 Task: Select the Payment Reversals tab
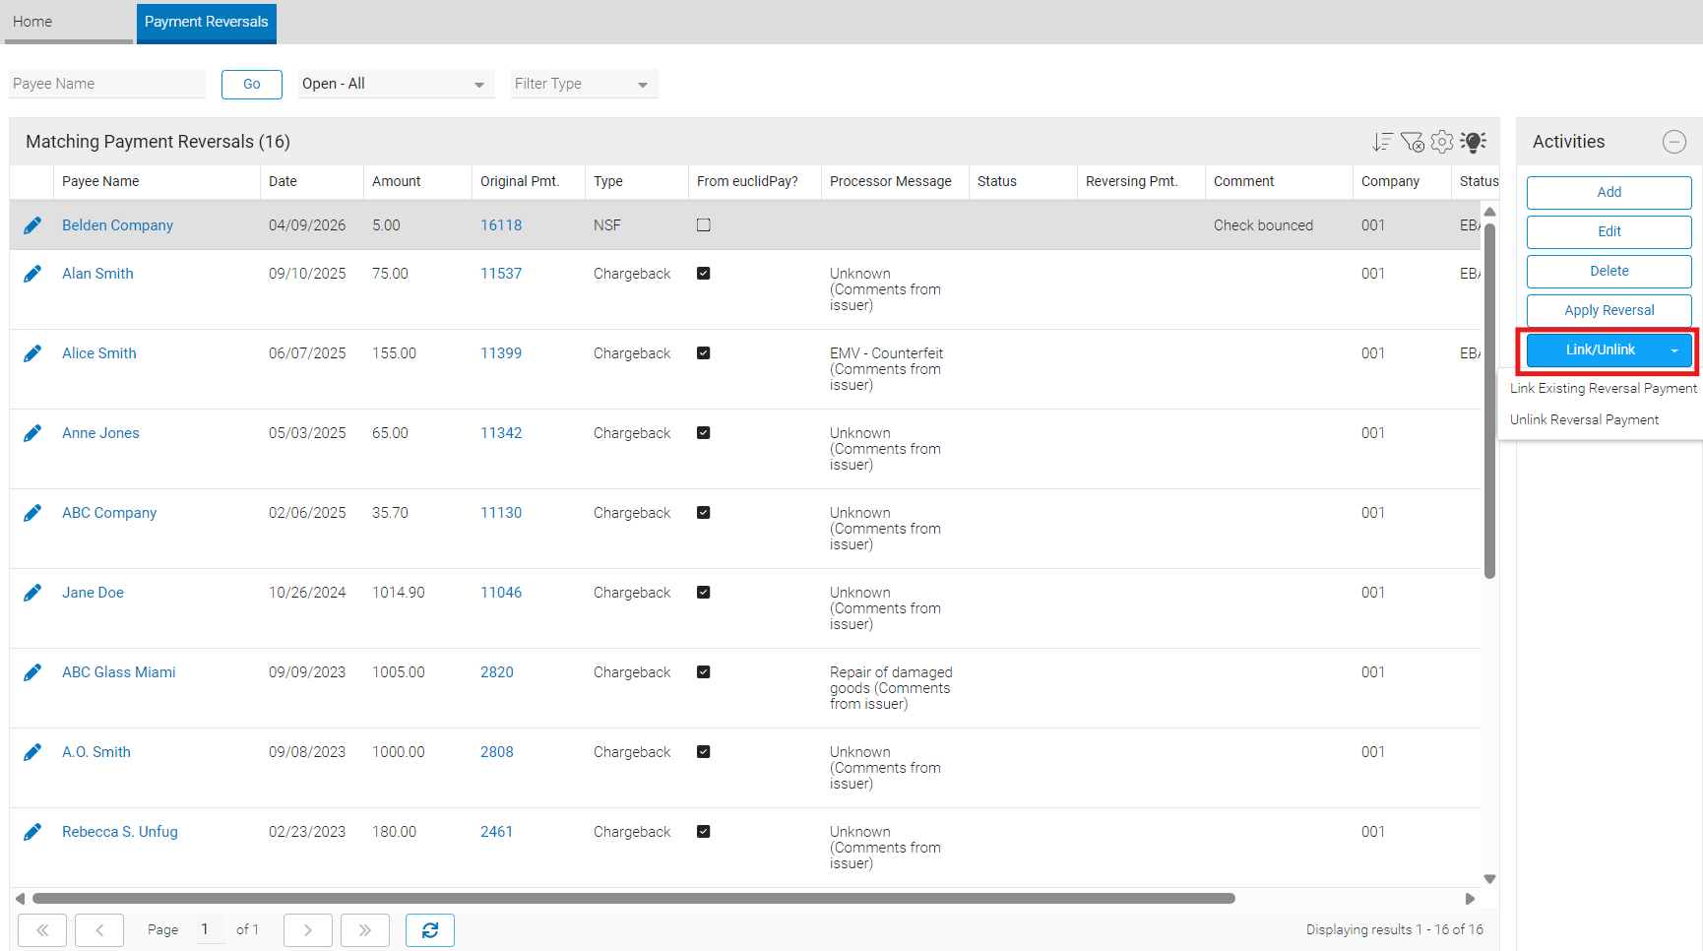click(x=207, y=22)
